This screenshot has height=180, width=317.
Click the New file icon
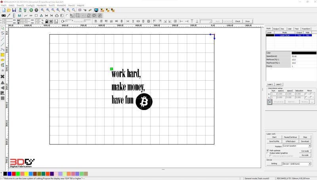[x=4, y=10]
